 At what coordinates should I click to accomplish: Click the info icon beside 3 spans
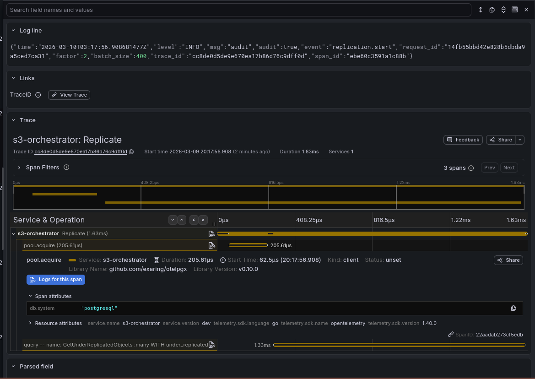pos(471,168)
